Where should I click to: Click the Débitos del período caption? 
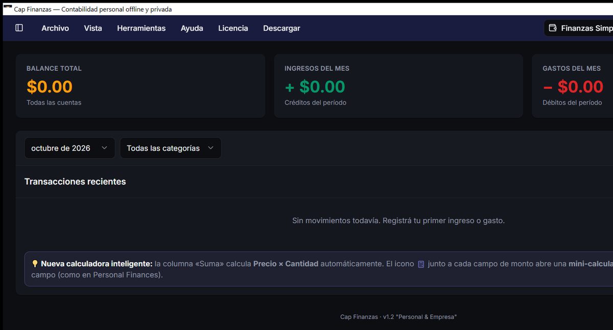pos(572,103)
